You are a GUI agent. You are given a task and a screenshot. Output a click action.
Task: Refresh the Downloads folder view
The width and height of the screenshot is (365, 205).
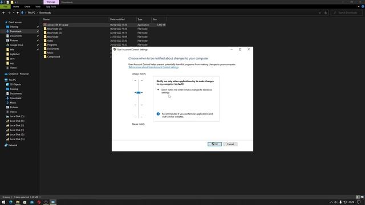(x=326, y=13)
